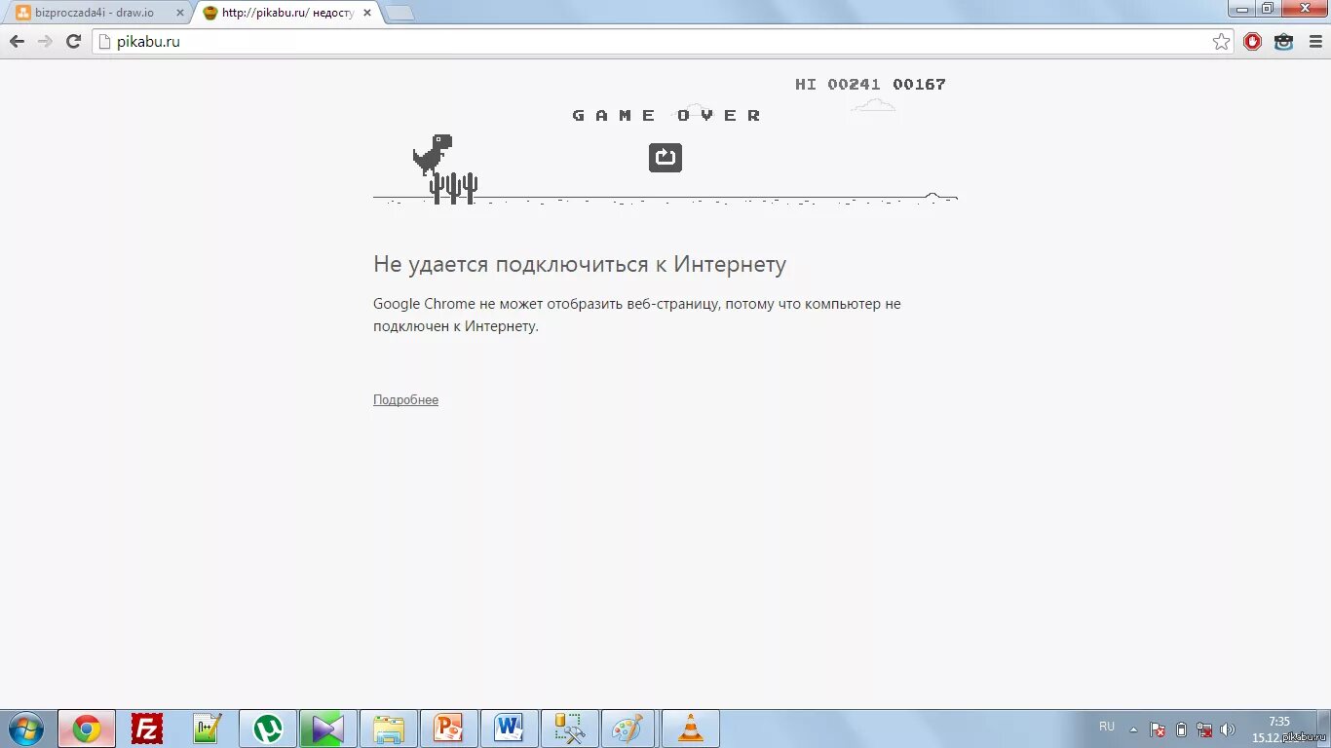Open the red Adblock extension icon
This screenshot has width=1331, height=748.
pos(1253,42)
